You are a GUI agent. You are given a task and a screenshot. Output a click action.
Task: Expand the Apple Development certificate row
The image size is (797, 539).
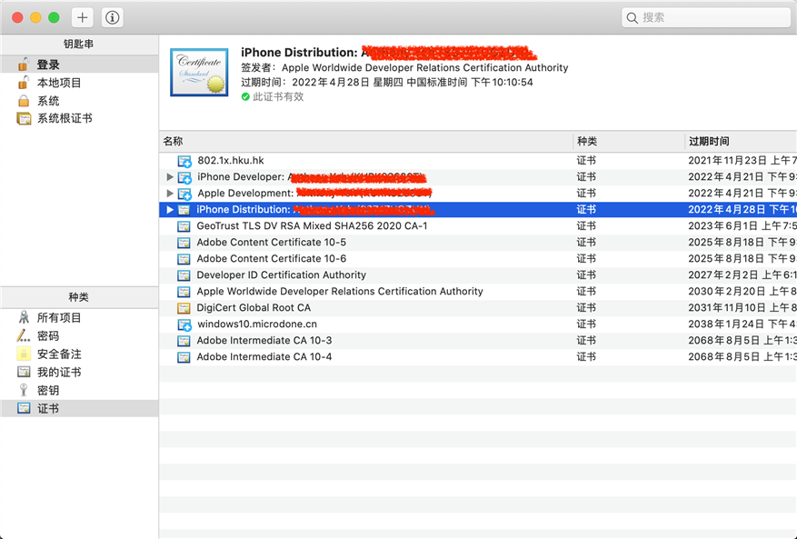170,194
